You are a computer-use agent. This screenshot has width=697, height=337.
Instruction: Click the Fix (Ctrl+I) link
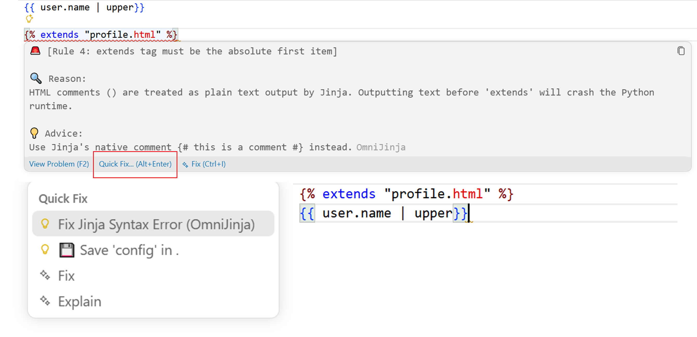pyautogui.click(x=208, y=164)
